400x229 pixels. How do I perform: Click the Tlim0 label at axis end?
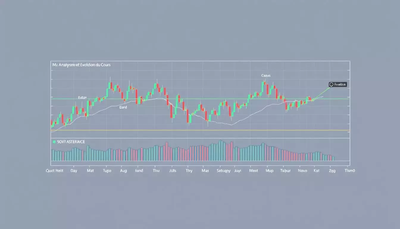pos(350,171)
